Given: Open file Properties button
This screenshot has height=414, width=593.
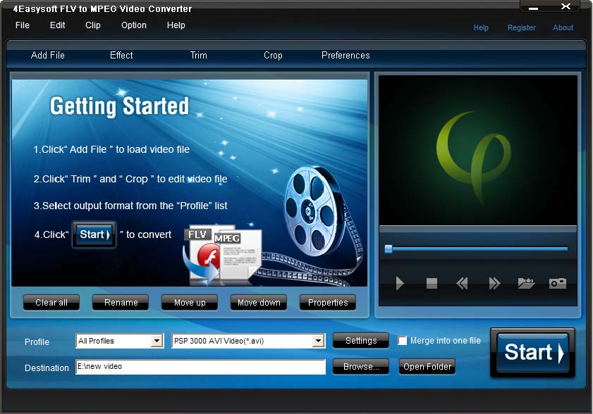Looking at the screenshot, I should tap(327, 303).
